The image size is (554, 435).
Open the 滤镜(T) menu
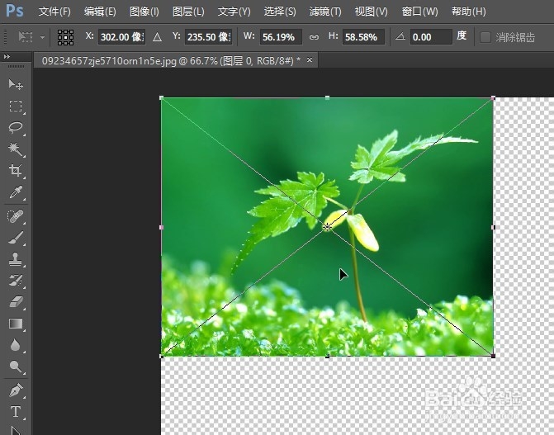tap(325, 12)
